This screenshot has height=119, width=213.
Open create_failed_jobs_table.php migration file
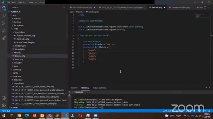(37, 97)
